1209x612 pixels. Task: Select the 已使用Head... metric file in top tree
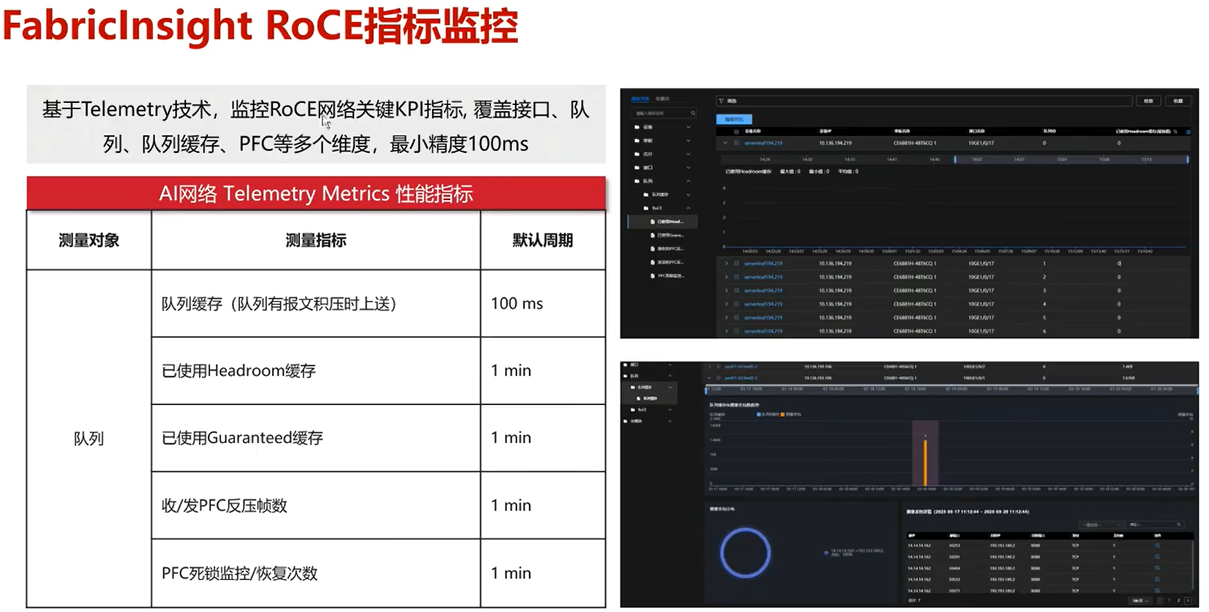click(663, 221)
